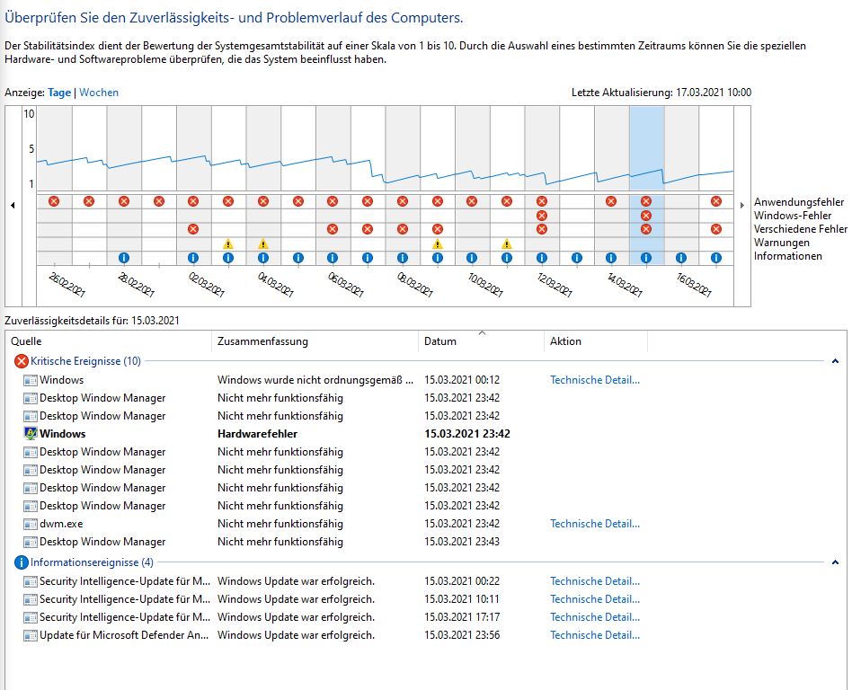Click the red Kritische Ereignisse group icon
This screenshot has height=690, width=852.
point(22,361)
